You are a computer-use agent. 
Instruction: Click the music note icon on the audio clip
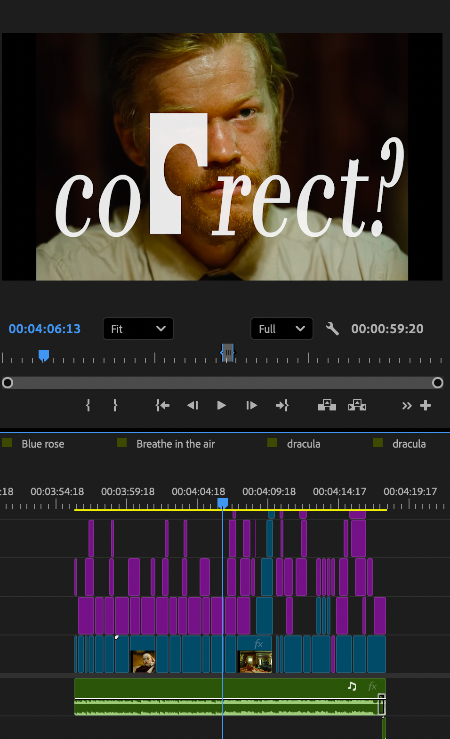point(352,686)
